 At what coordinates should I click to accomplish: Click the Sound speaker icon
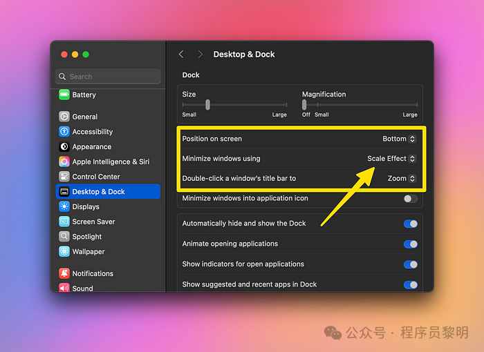pyautogui.click(x=64, y=288)
